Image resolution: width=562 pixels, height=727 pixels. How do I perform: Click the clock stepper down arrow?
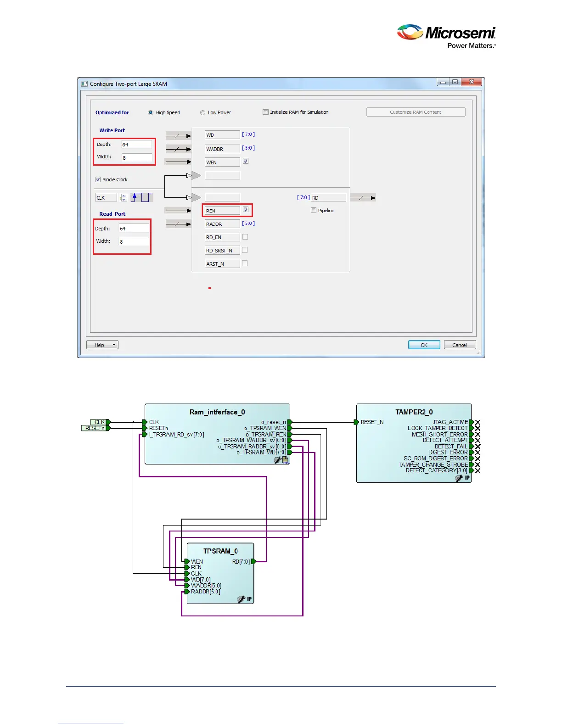click(124, 200)
